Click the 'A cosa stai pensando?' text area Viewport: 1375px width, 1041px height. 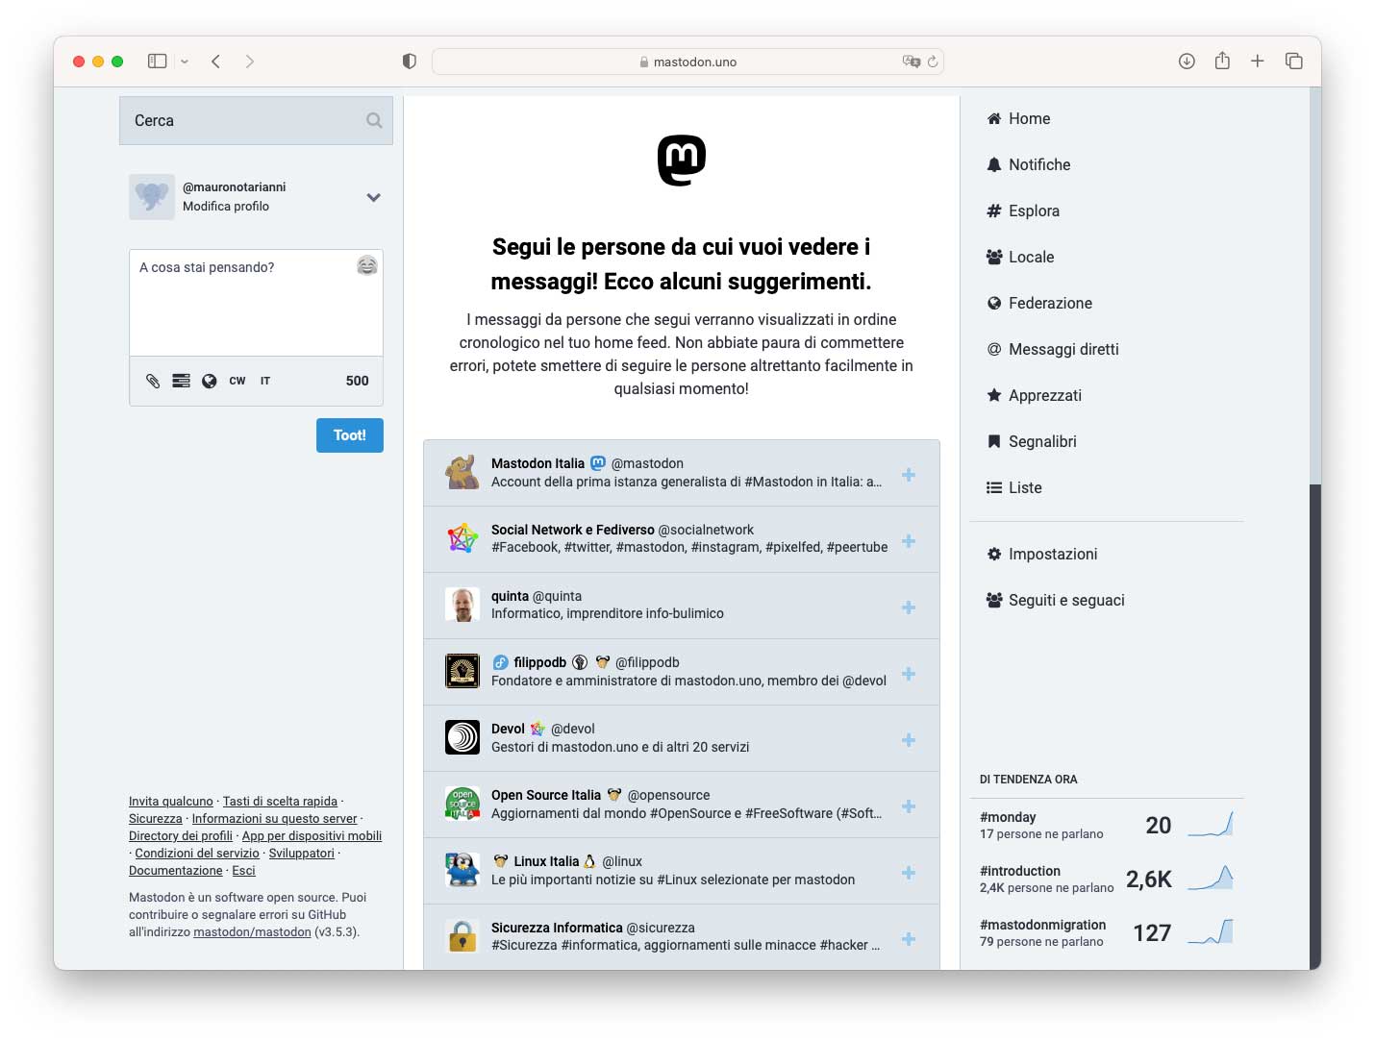(256, 303)
